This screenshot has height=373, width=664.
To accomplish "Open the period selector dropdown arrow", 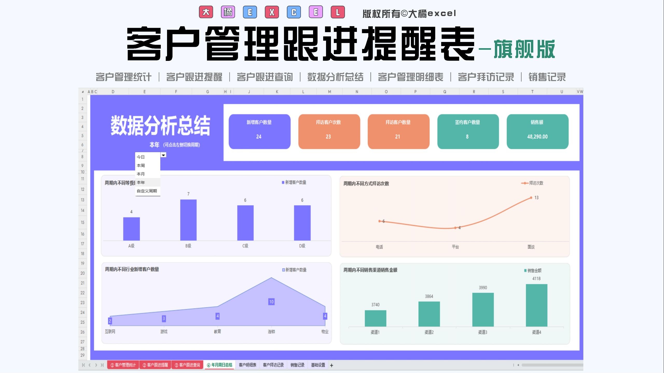I will 163,155.
